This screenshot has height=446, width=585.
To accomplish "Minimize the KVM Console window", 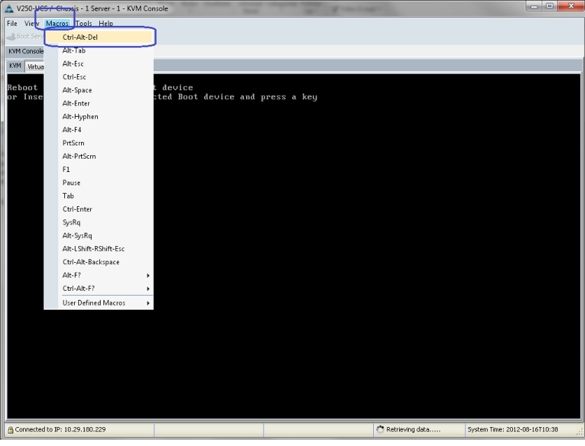I will (x=534, y=6).
